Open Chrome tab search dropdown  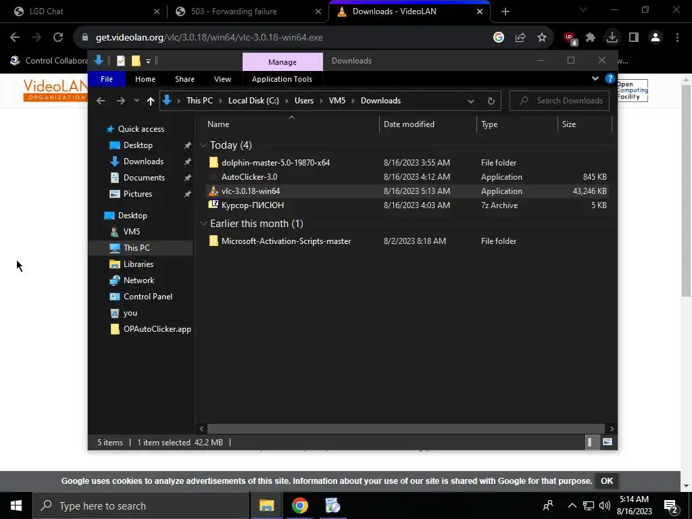(x=583, y=9)
